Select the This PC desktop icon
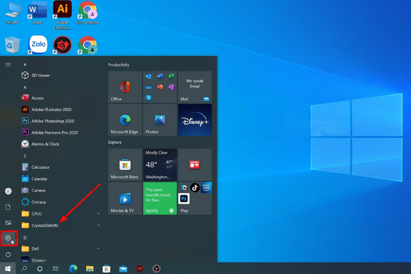411x274 pixels. 13,13
